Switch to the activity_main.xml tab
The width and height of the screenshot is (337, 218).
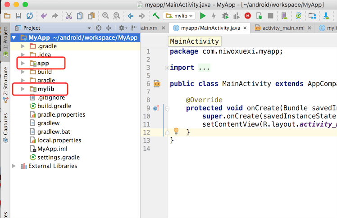pyautogui.click(x=283, y=28)
